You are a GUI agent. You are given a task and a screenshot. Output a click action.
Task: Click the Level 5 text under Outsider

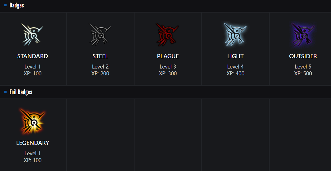pyautogui.click(x=303, y=67)
